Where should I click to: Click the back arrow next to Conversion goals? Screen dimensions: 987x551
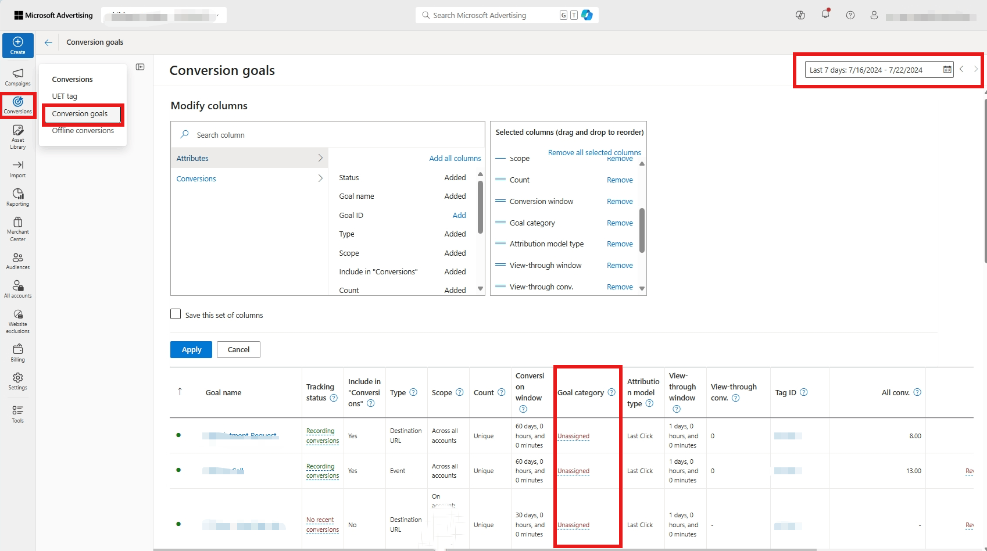pos(48,42)
